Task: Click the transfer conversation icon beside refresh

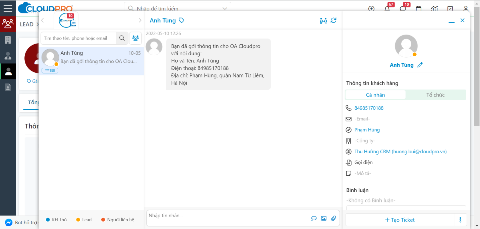Action: point(323,21)
